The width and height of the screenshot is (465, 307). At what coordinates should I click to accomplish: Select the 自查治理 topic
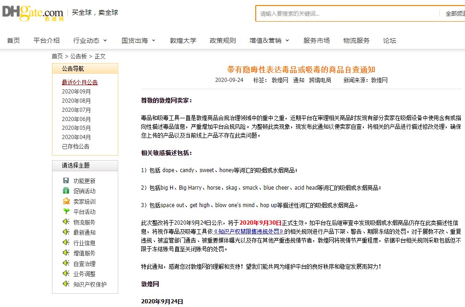85,263
